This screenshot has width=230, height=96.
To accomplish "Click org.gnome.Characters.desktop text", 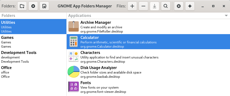I will click(103, 62).
